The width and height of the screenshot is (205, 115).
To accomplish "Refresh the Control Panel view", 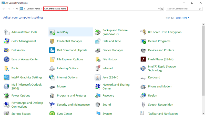I will click(162, 9).
